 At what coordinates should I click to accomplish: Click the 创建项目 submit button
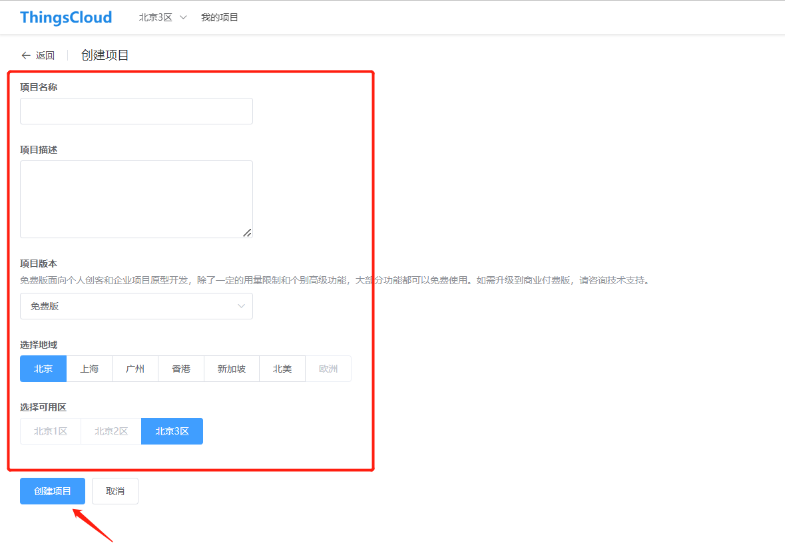(53, 491)
